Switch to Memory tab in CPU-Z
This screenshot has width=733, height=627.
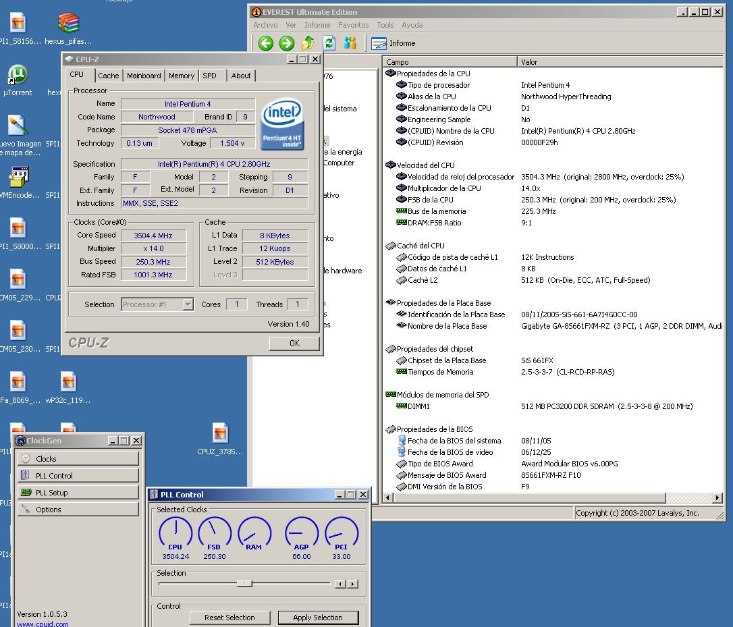[182, 76]
